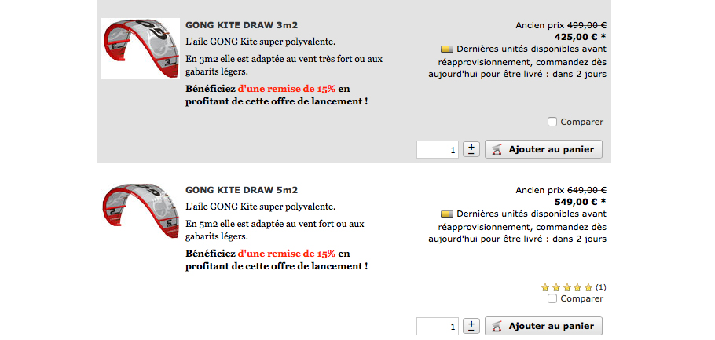Add the 549,00 € kite to cart

[x=544, y=327]
